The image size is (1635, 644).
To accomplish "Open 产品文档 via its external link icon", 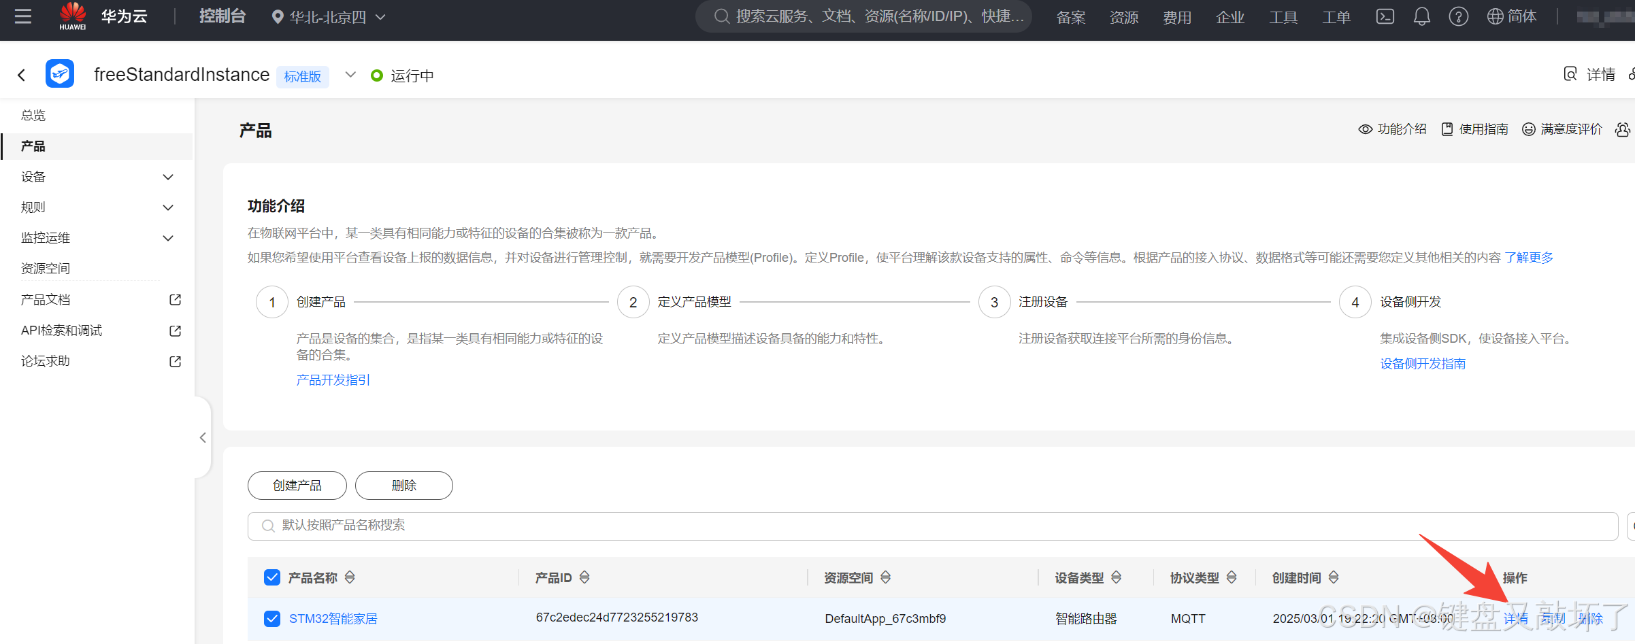I will point(175,299).
